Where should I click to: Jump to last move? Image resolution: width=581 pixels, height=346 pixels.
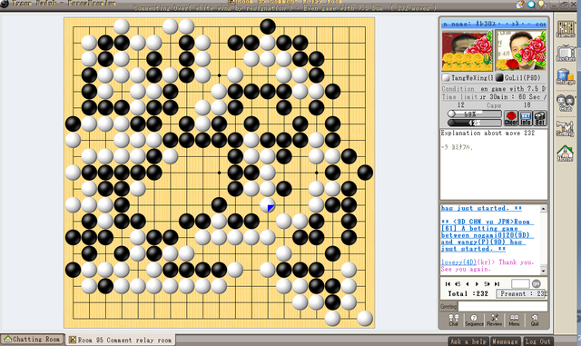[x=497, y=283]
